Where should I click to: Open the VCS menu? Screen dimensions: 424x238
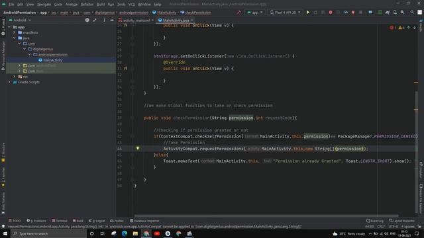[132, 5]
